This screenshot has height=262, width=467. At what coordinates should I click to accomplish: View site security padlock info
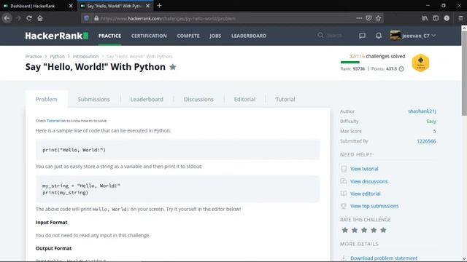[96, 18]
